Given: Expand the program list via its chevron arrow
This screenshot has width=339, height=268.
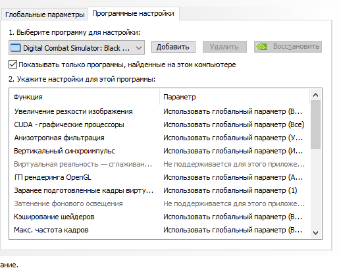Looking at the screenshot, I should [139, 47].
